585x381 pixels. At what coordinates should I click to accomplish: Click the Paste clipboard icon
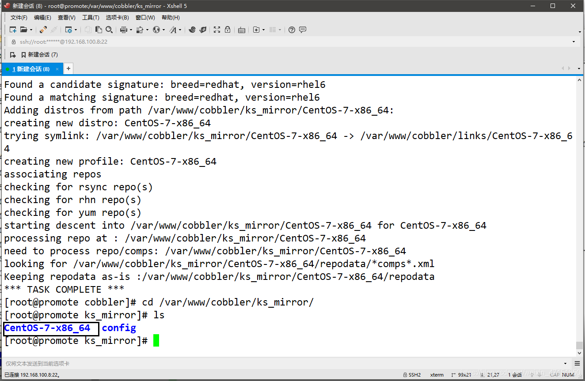[x=99, y=30]
